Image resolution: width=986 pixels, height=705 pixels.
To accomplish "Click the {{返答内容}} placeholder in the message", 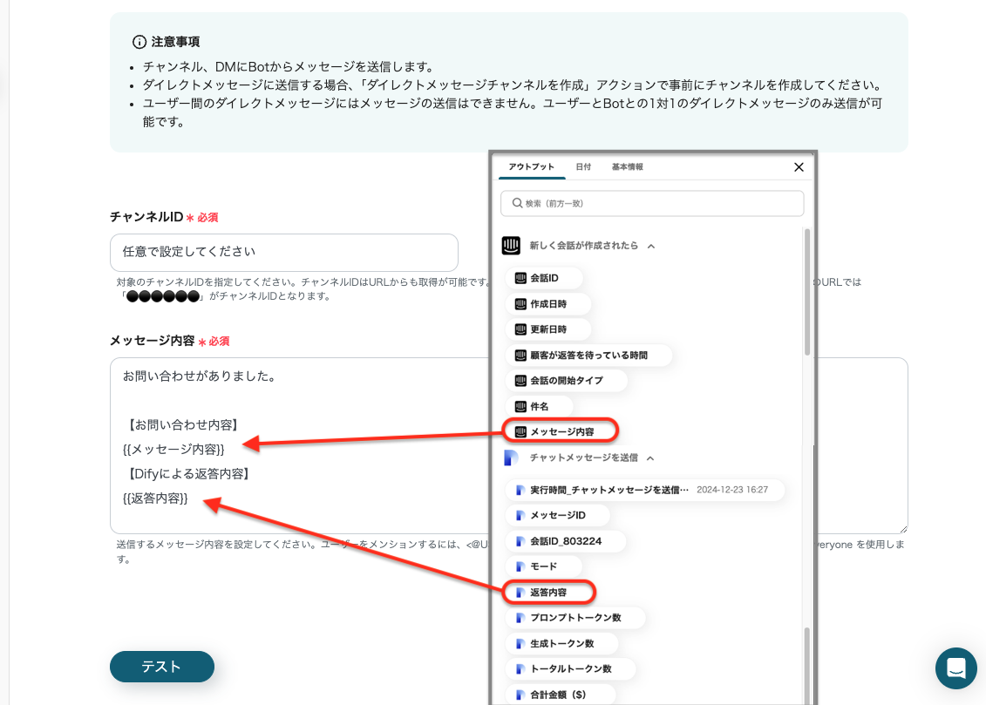I will pos(155,499).
